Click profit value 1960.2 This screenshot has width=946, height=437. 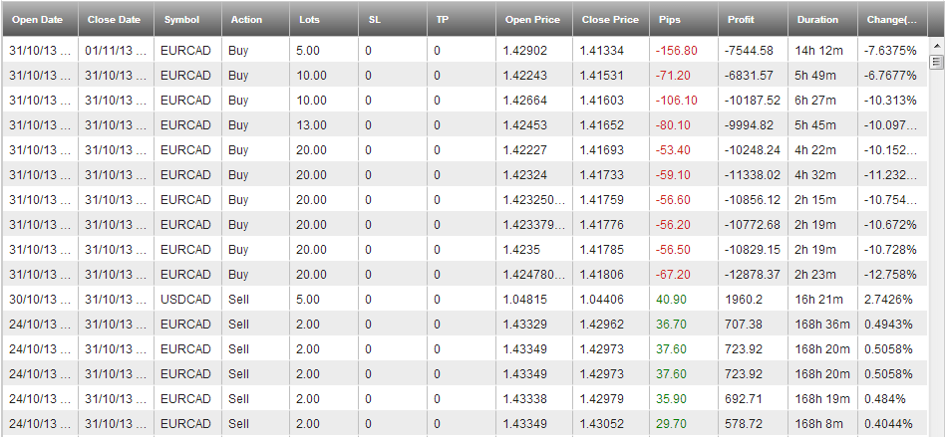point(744,299)
